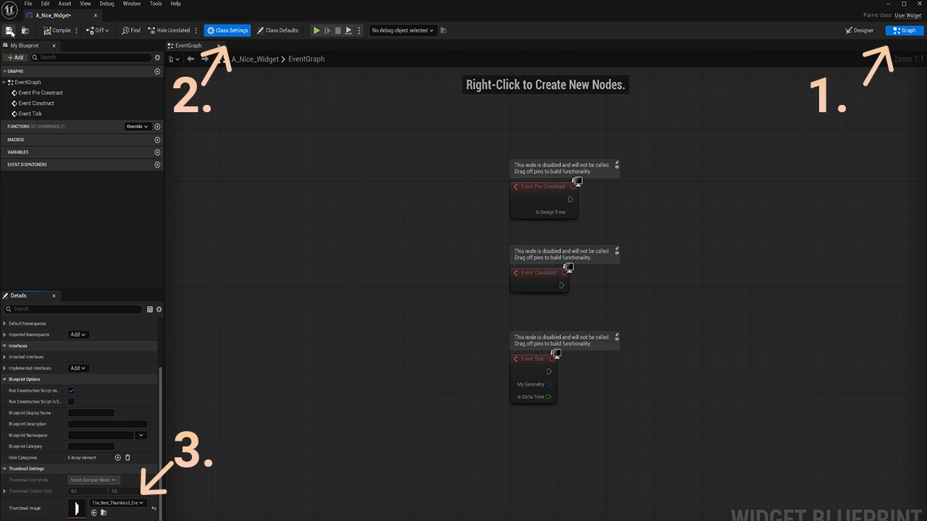Image resolution: width=927 pixels, height=521 pixels.
Task: Click Blueprint Display Name field
Action: [x=91, y=412]
